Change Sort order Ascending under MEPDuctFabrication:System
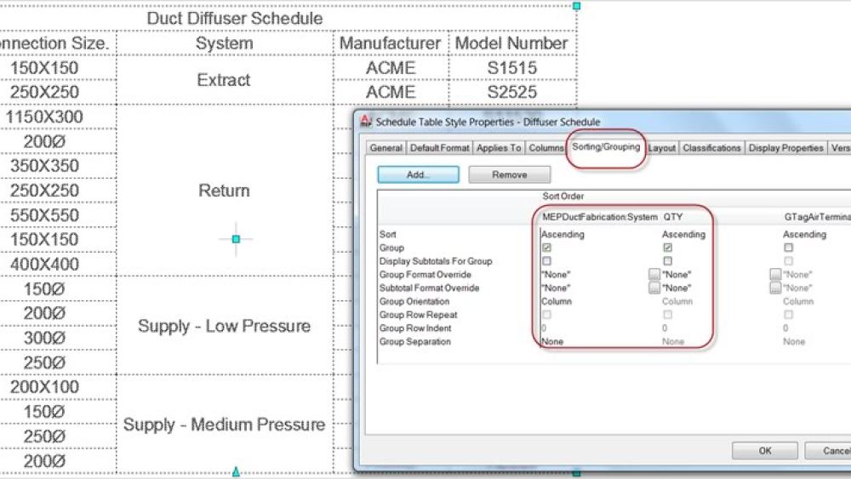851x479 pixels. 563,234
